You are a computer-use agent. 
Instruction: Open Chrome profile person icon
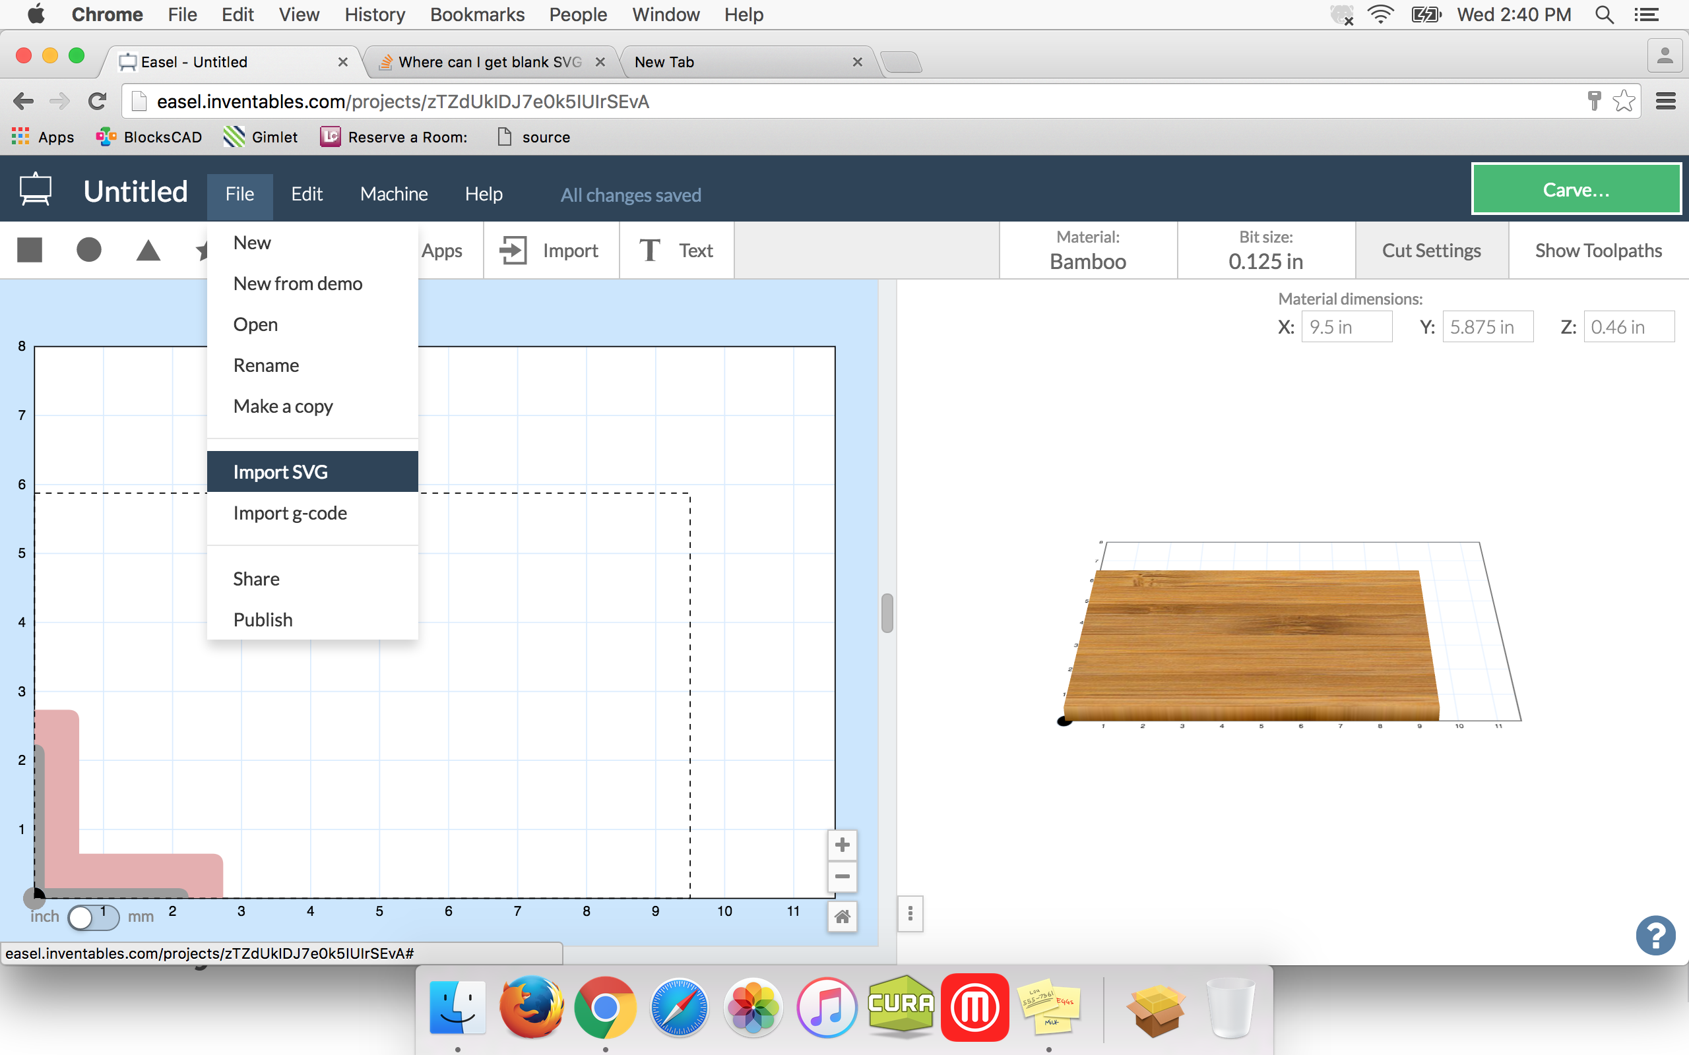pos(1665,55)
